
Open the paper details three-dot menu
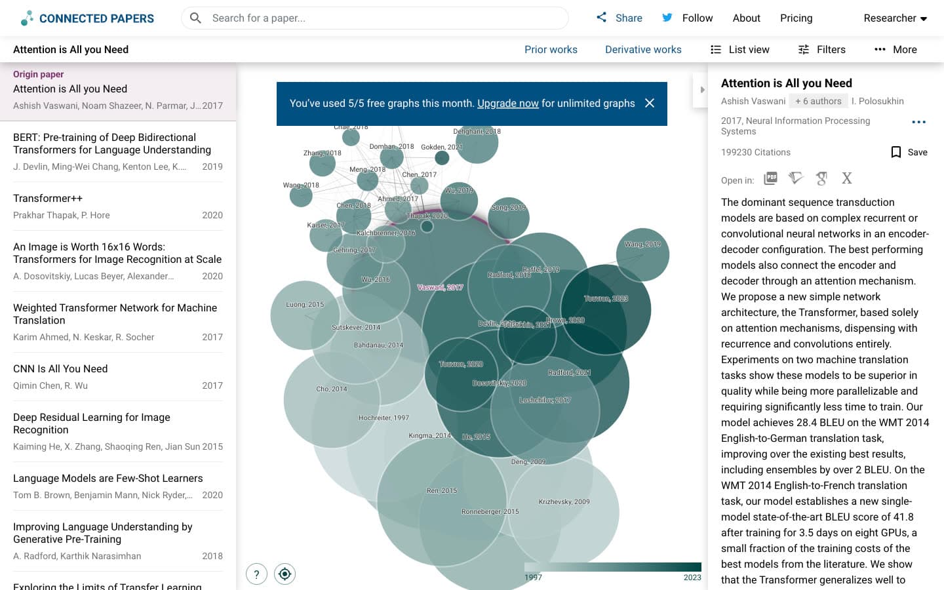point(918,122)
